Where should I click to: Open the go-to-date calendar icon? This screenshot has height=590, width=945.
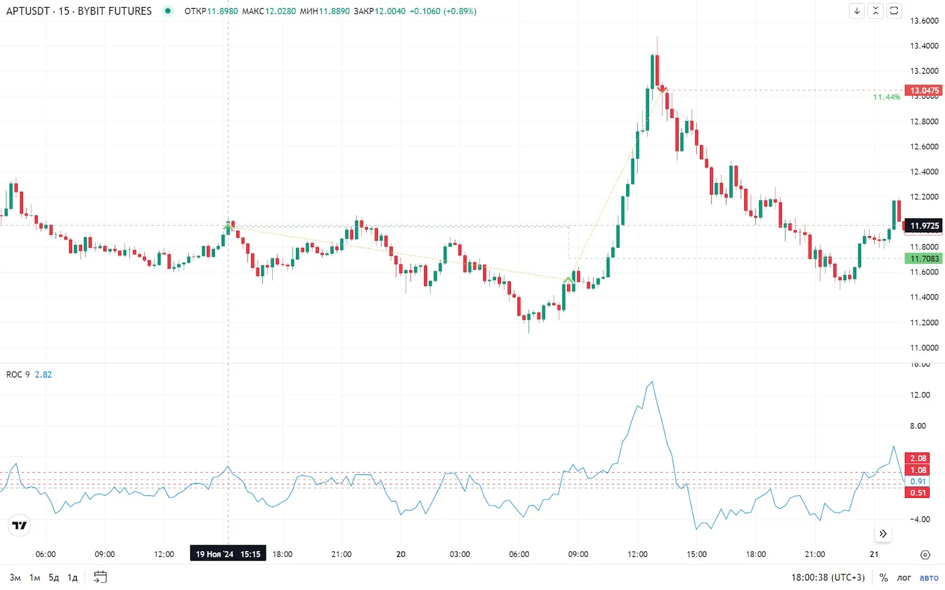[x=100, y=577]
